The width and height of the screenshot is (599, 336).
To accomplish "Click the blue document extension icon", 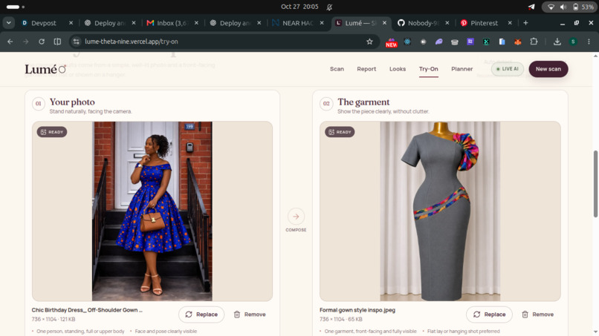I will pos(502,42).
